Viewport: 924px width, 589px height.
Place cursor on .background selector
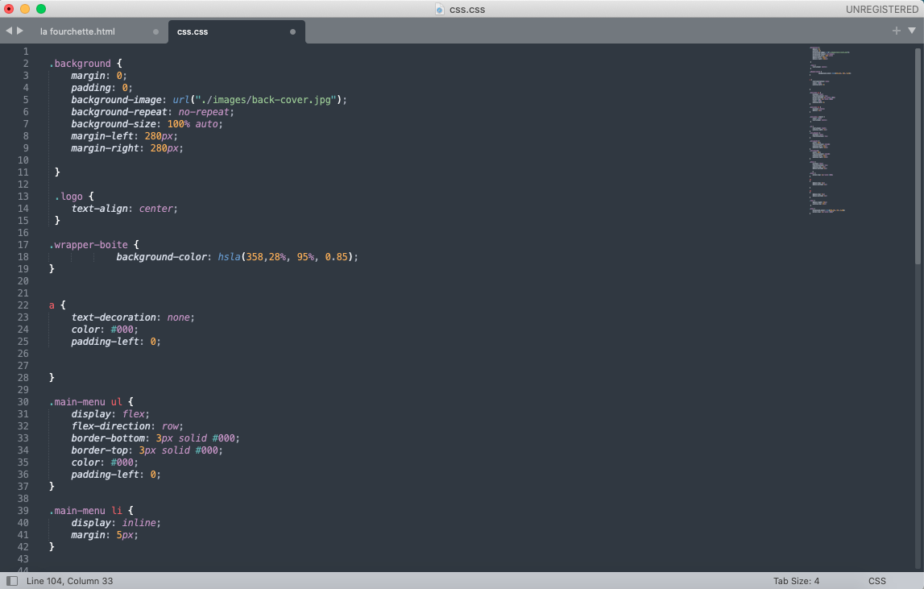click(x=80, y=64)
